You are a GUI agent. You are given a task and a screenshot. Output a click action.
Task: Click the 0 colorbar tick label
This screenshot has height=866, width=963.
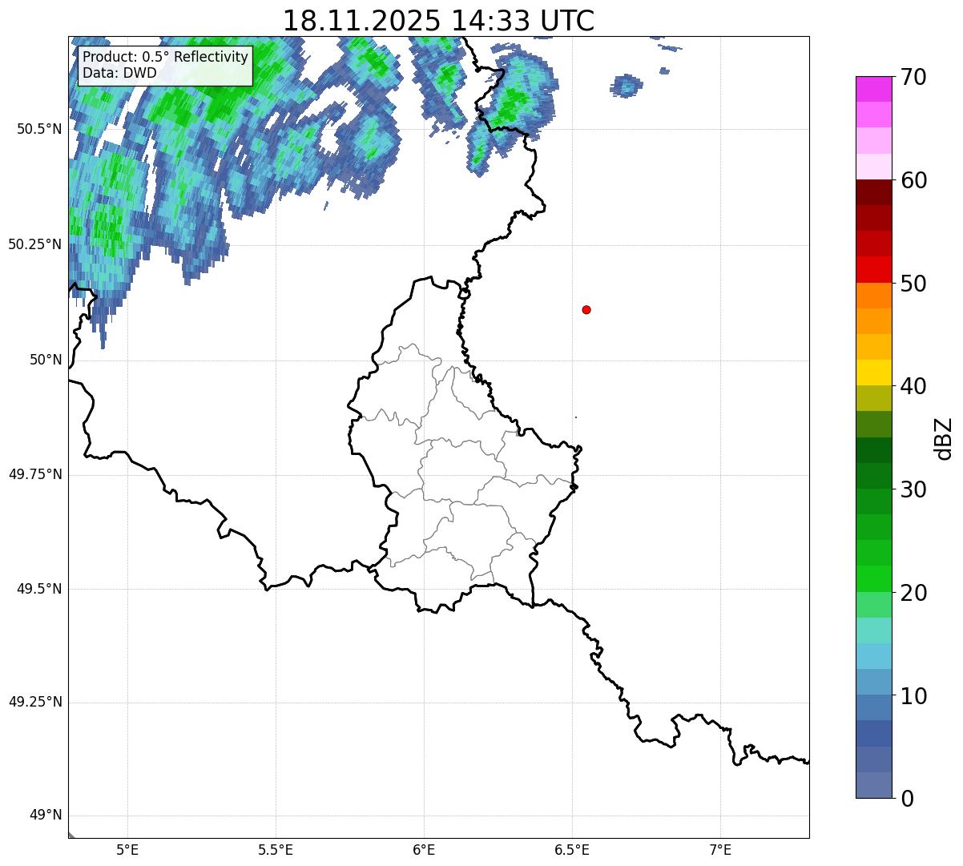click(x=906, y=799)
